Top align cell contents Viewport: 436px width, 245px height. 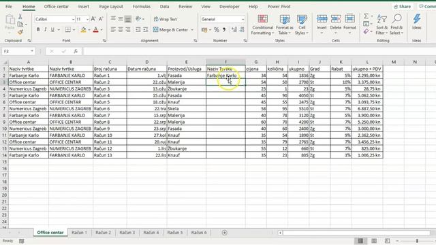(x=113, y=19)
